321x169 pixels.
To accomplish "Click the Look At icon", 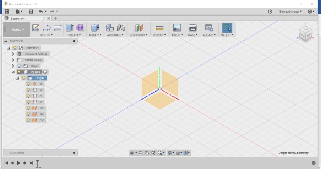I will coord(140,153).
